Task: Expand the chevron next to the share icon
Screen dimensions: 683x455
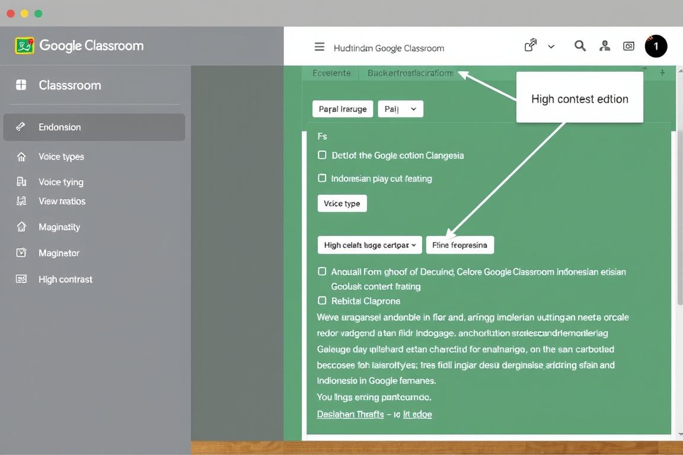Action: point(551,47)
